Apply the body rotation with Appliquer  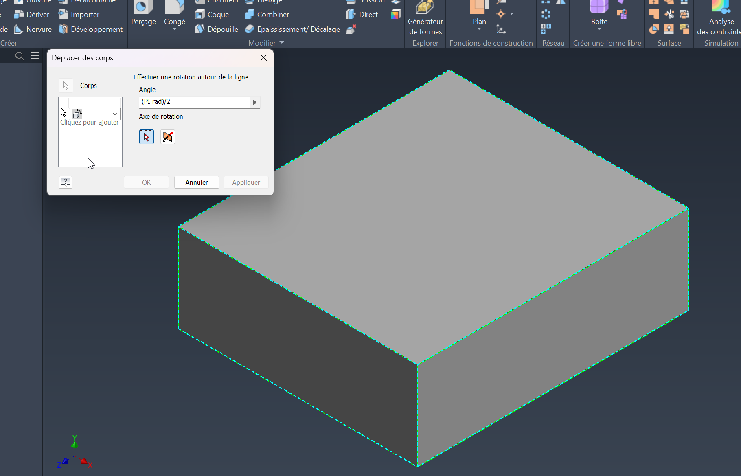click(246, 182)
